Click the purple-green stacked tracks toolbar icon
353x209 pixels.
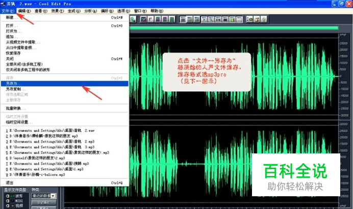[165, 19]
